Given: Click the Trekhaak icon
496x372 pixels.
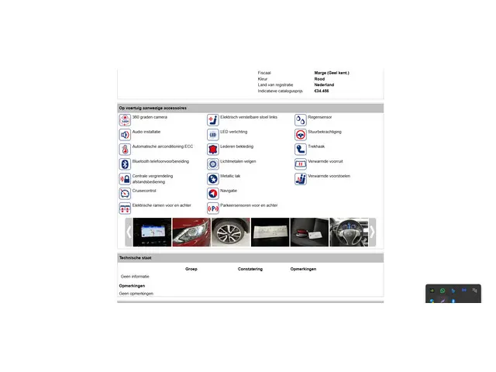Looking at the screenshot, I should [x=301, y=150].
